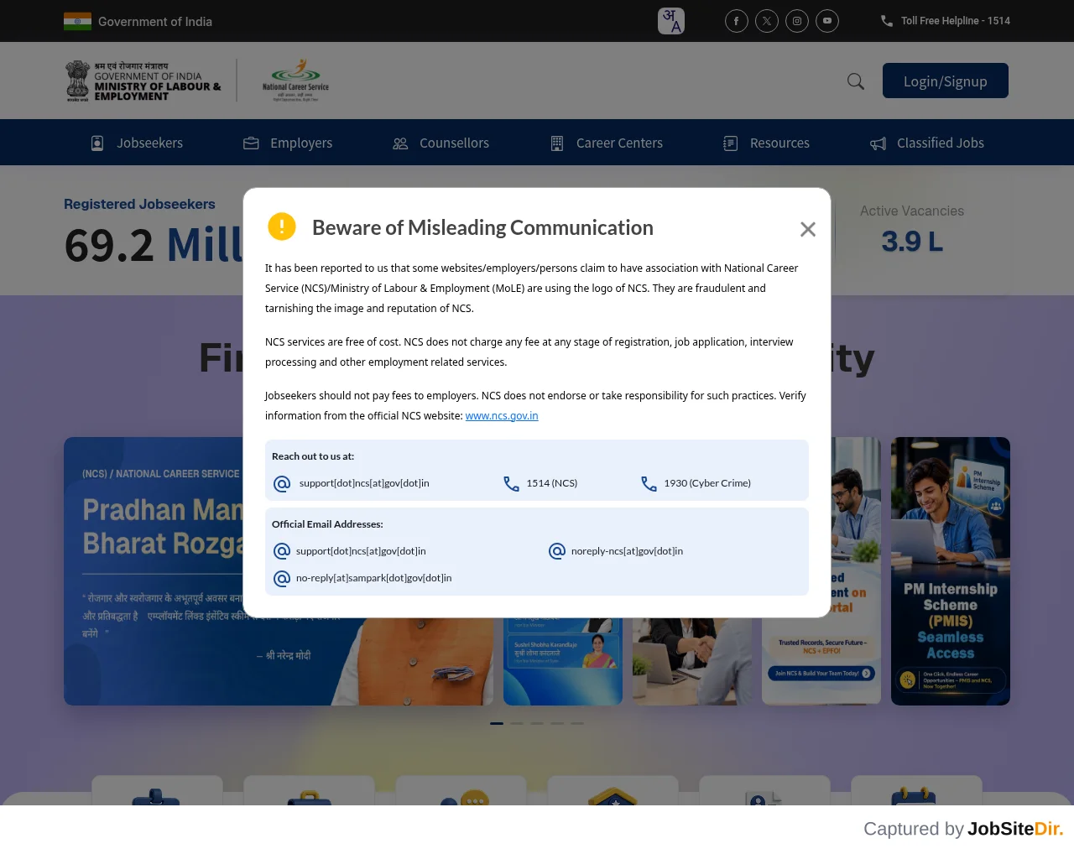1074x854 pixels.
Task: Select the last carousel indicator dot
Action: 577,723
